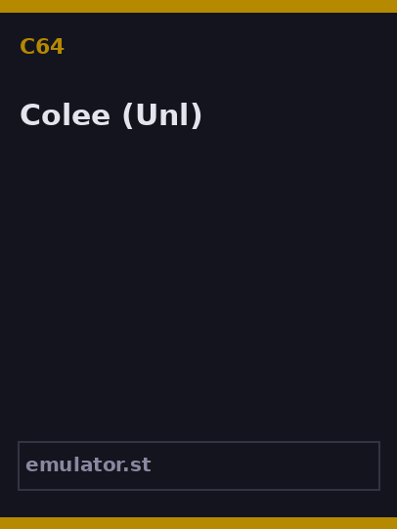Click dark strip below emulator.st box
The image size is (397, 529).
tap(198, 504)
